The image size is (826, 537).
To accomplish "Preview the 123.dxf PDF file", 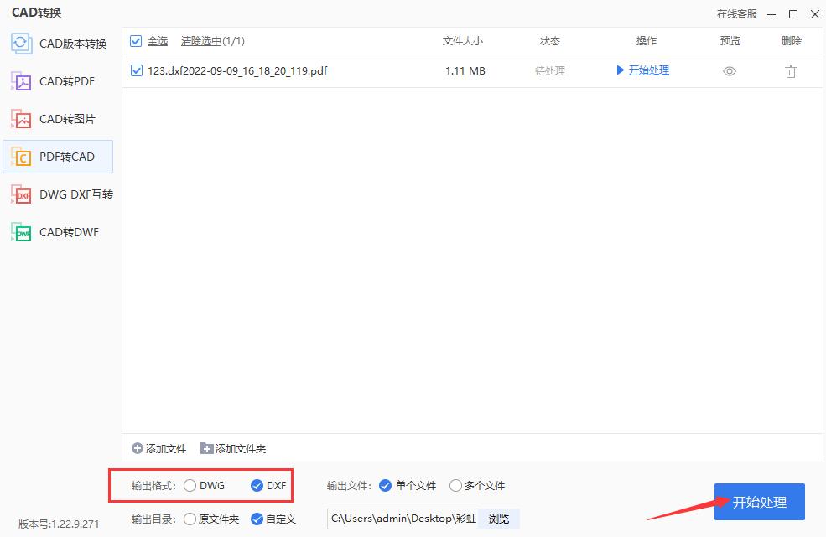I will [729, 71].
